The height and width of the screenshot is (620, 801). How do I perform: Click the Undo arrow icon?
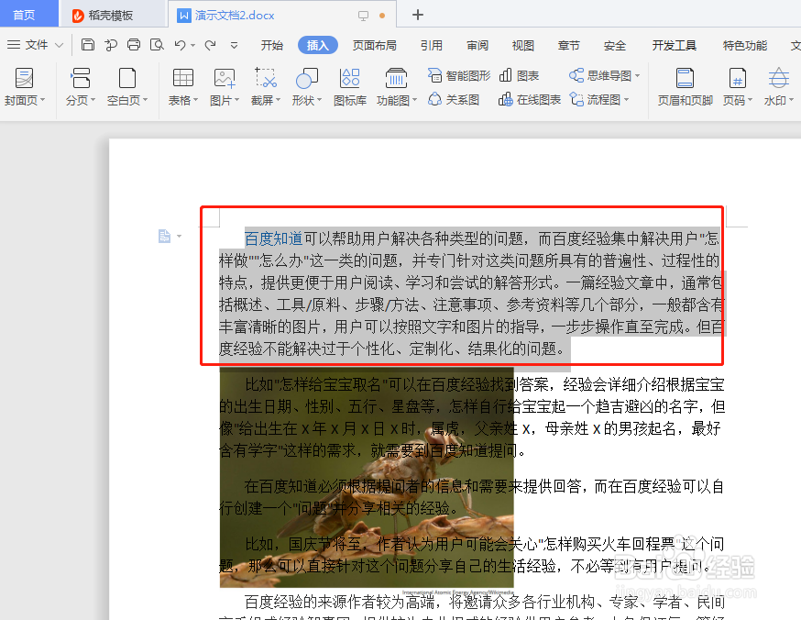(180, 46)
